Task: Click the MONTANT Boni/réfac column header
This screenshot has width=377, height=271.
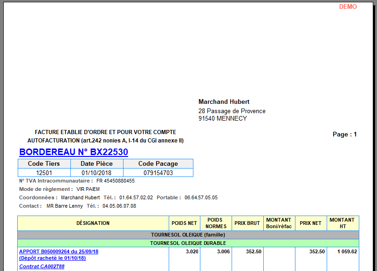Action: pyautogui.click(x=279, y=223)
